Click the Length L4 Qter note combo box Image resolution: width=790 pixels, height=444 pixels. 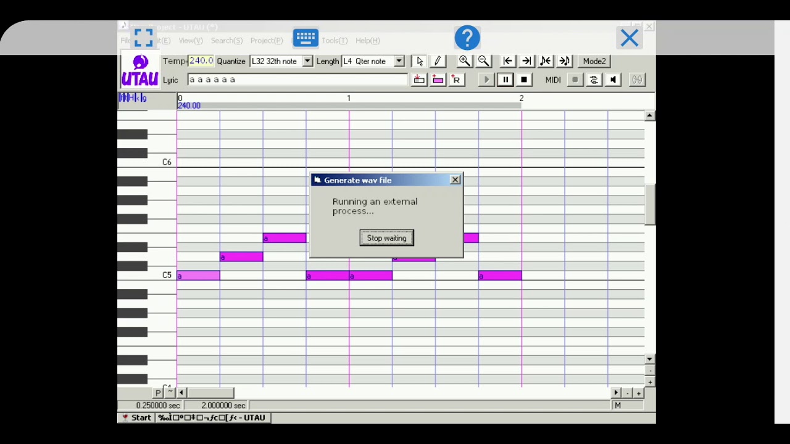pos(373,61)
